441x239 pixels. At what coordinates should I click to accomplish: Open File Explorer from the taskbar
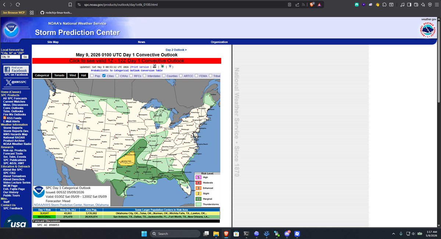pyautogui.click(x=216, y=233)
